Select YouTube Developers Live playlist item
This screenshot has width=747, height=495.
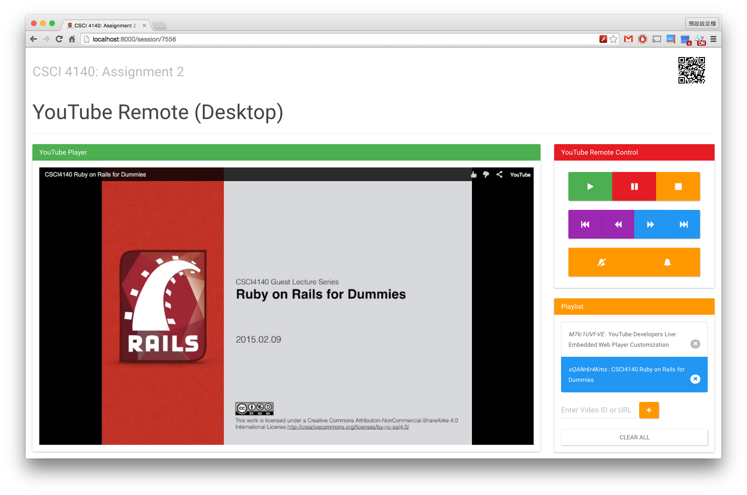[x=634, y=339]
